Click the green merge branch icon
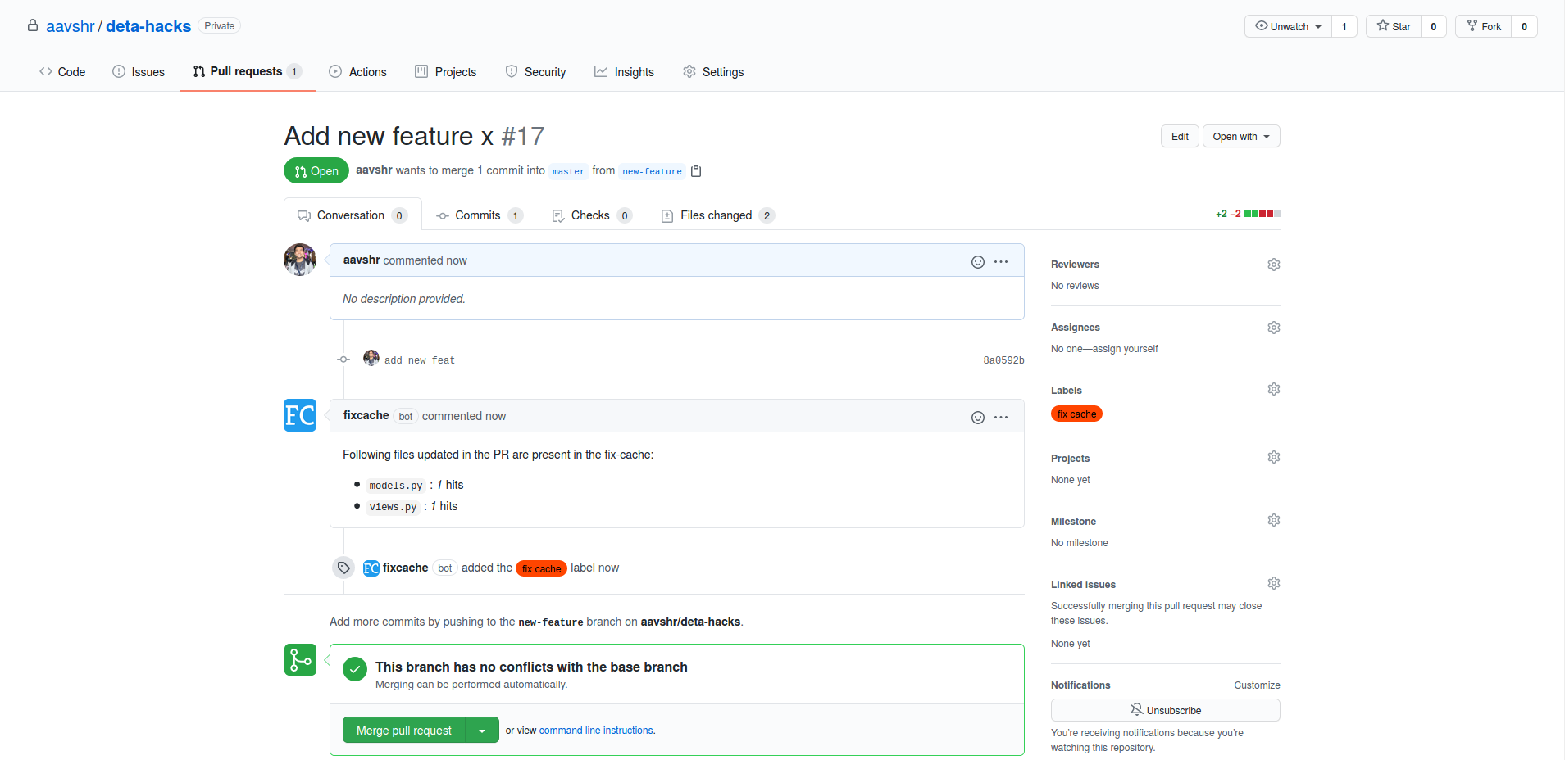The width and height of the screenshot is (1565, 760). tap(300, 659)
